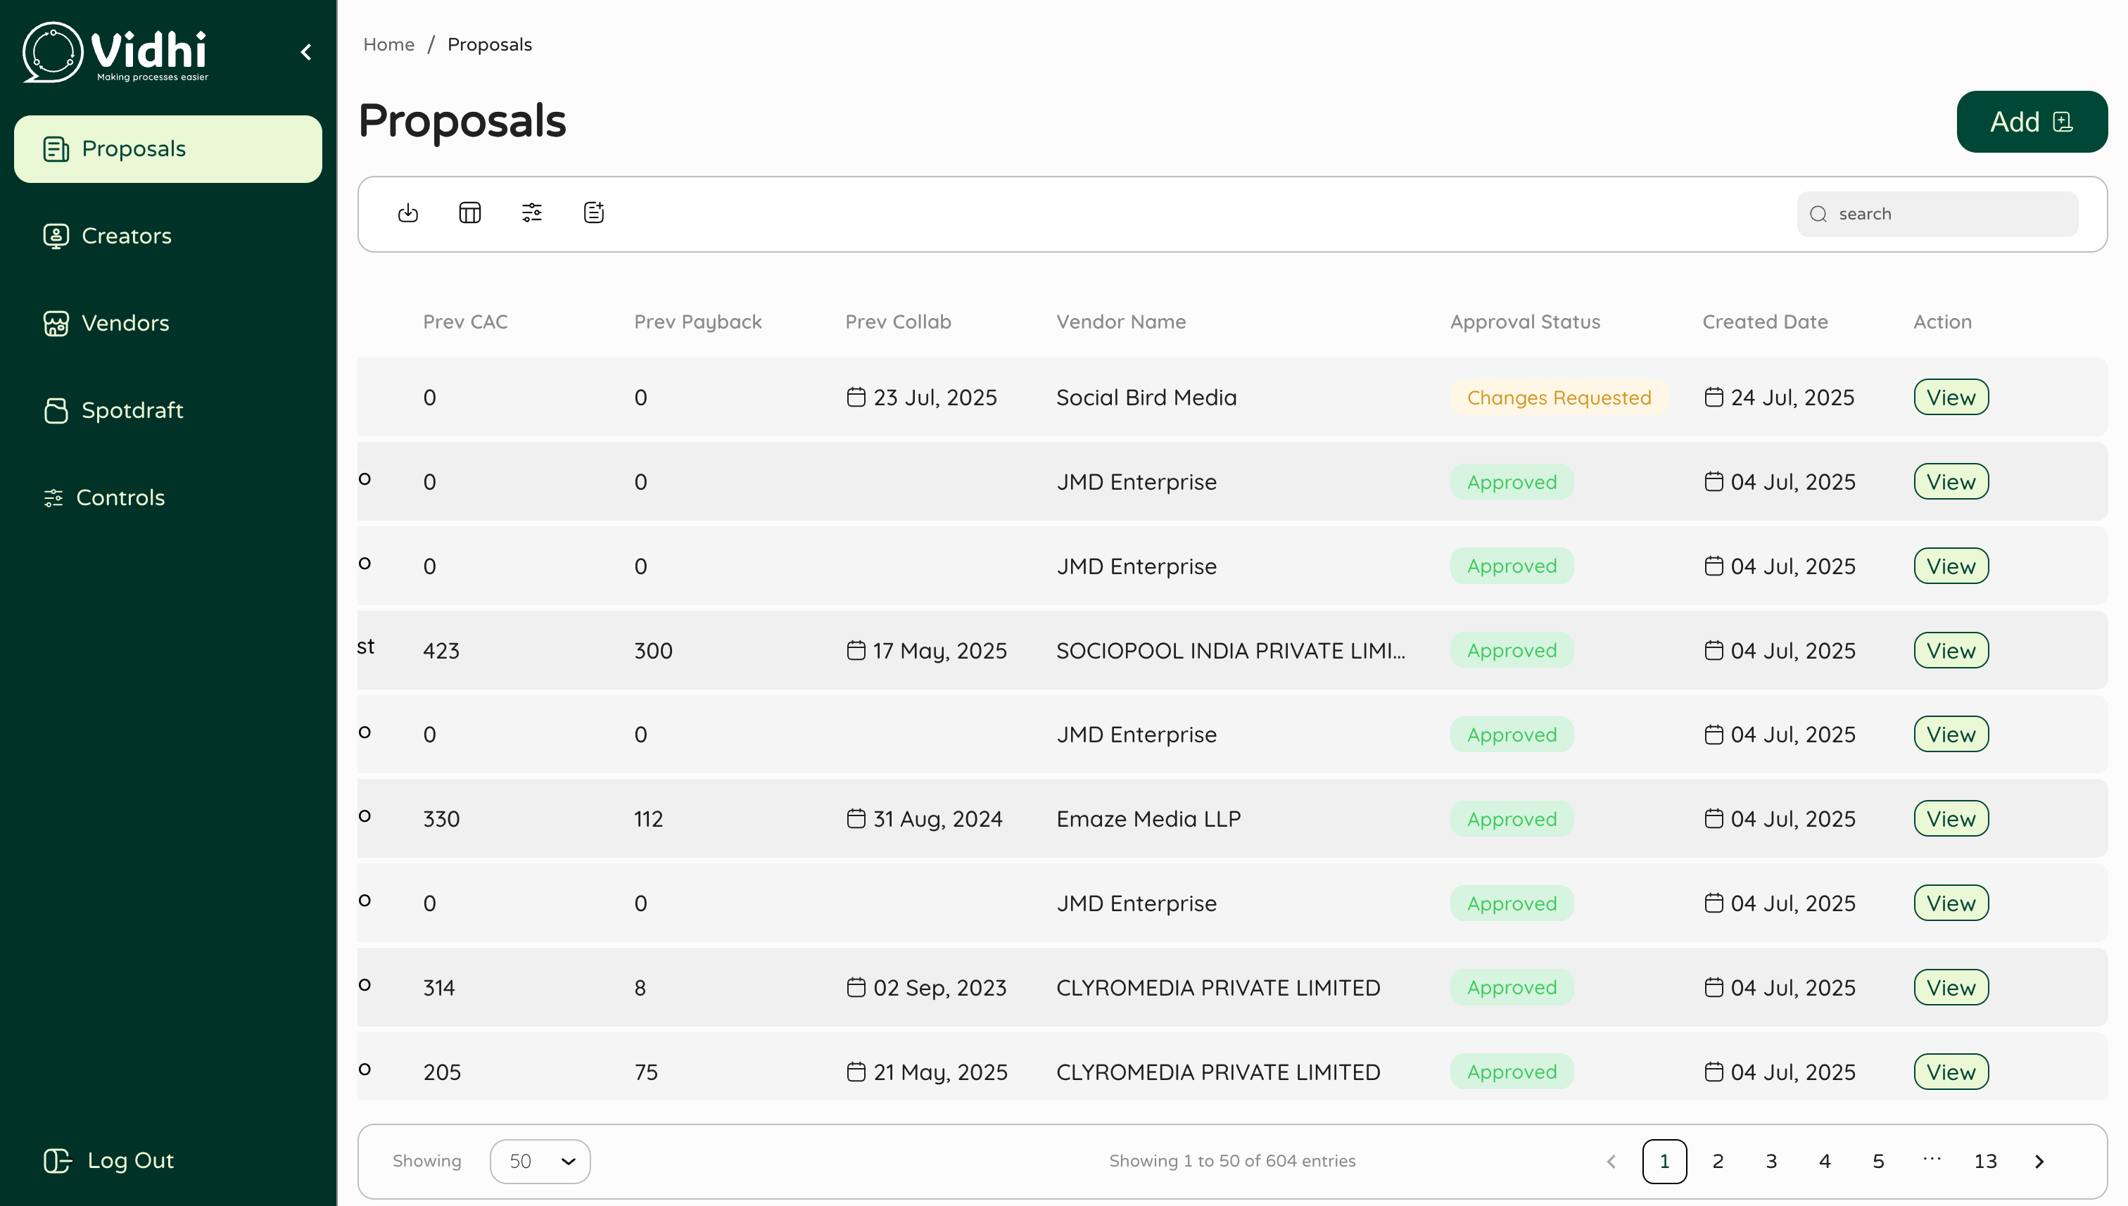Open Controls in the sidebar
This screenshot has width=2128, height=1206.
point(120,497)
